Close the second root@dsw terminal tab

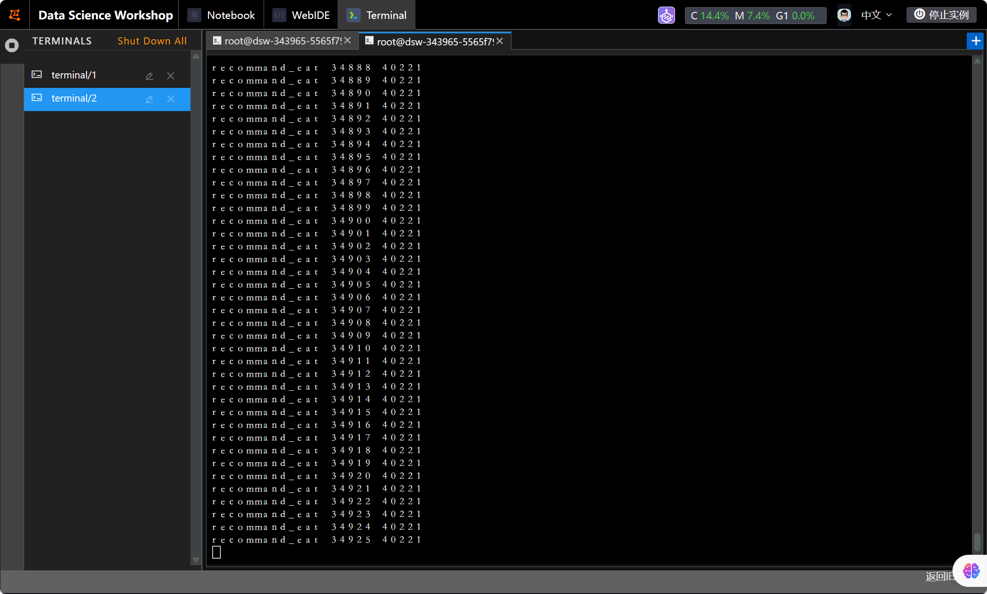500,41
